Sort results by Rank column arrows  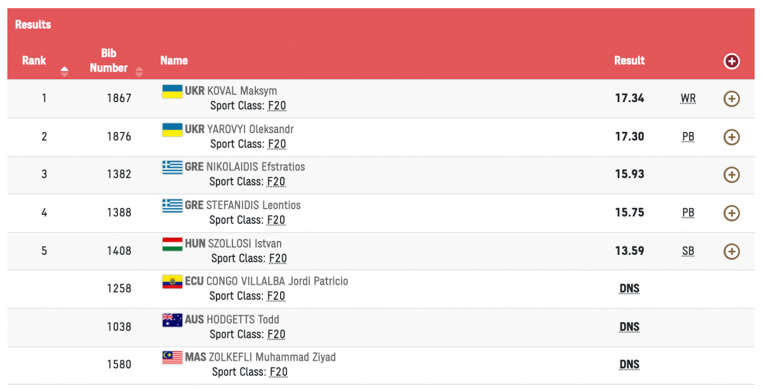click(x=64, y=72)
